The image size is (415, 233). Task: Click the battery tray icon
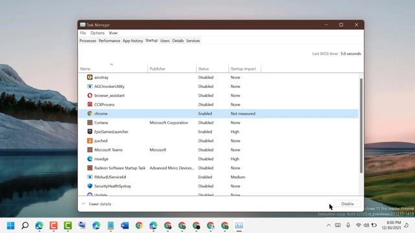tap(374, 225)
